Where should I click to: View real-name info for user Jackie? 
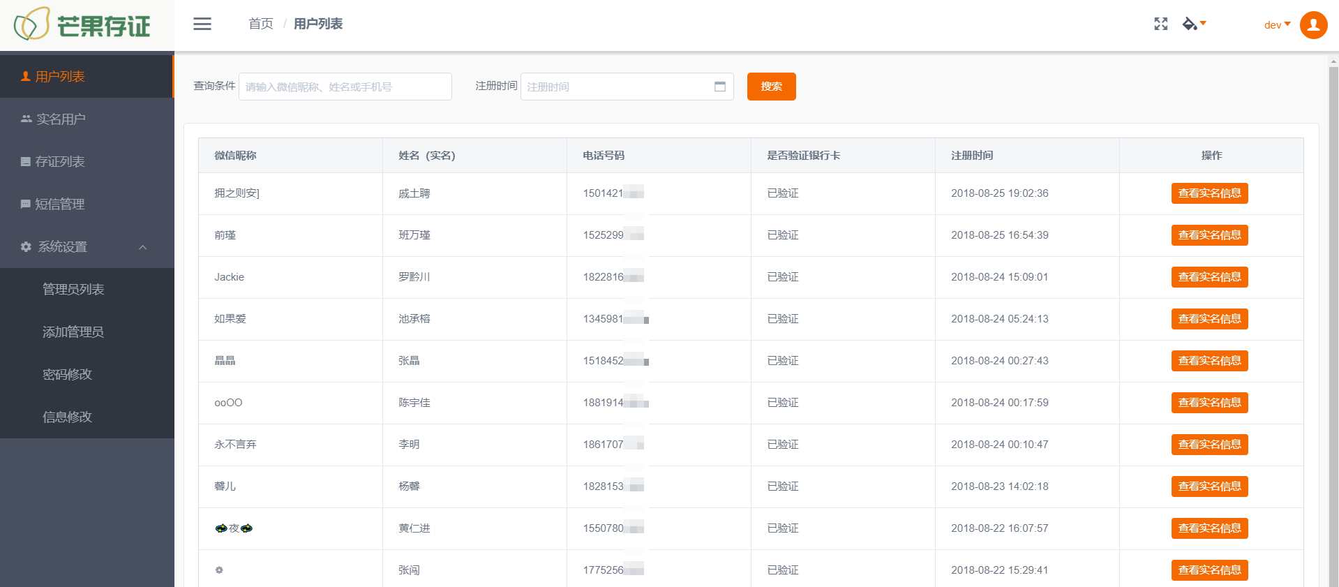1209,277
